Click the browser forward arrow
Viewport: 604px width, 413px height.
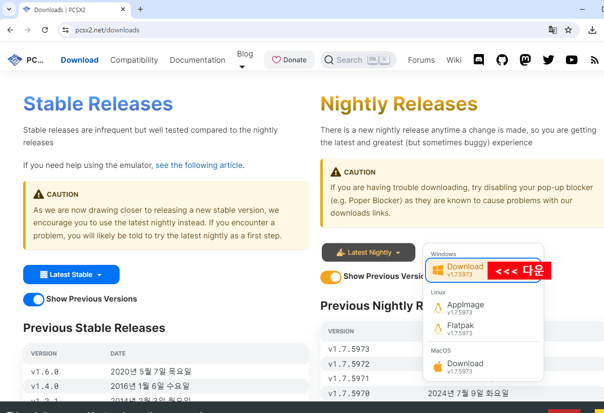point(27,30)
